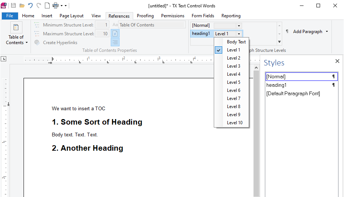Expand the paragraph structure levels gallery

pyautogui.click(x=279, y=42)
